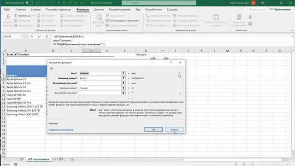Click the Insert Function fx ribbon icon
This screenshot has width=295, height=166.
(8, 17)
